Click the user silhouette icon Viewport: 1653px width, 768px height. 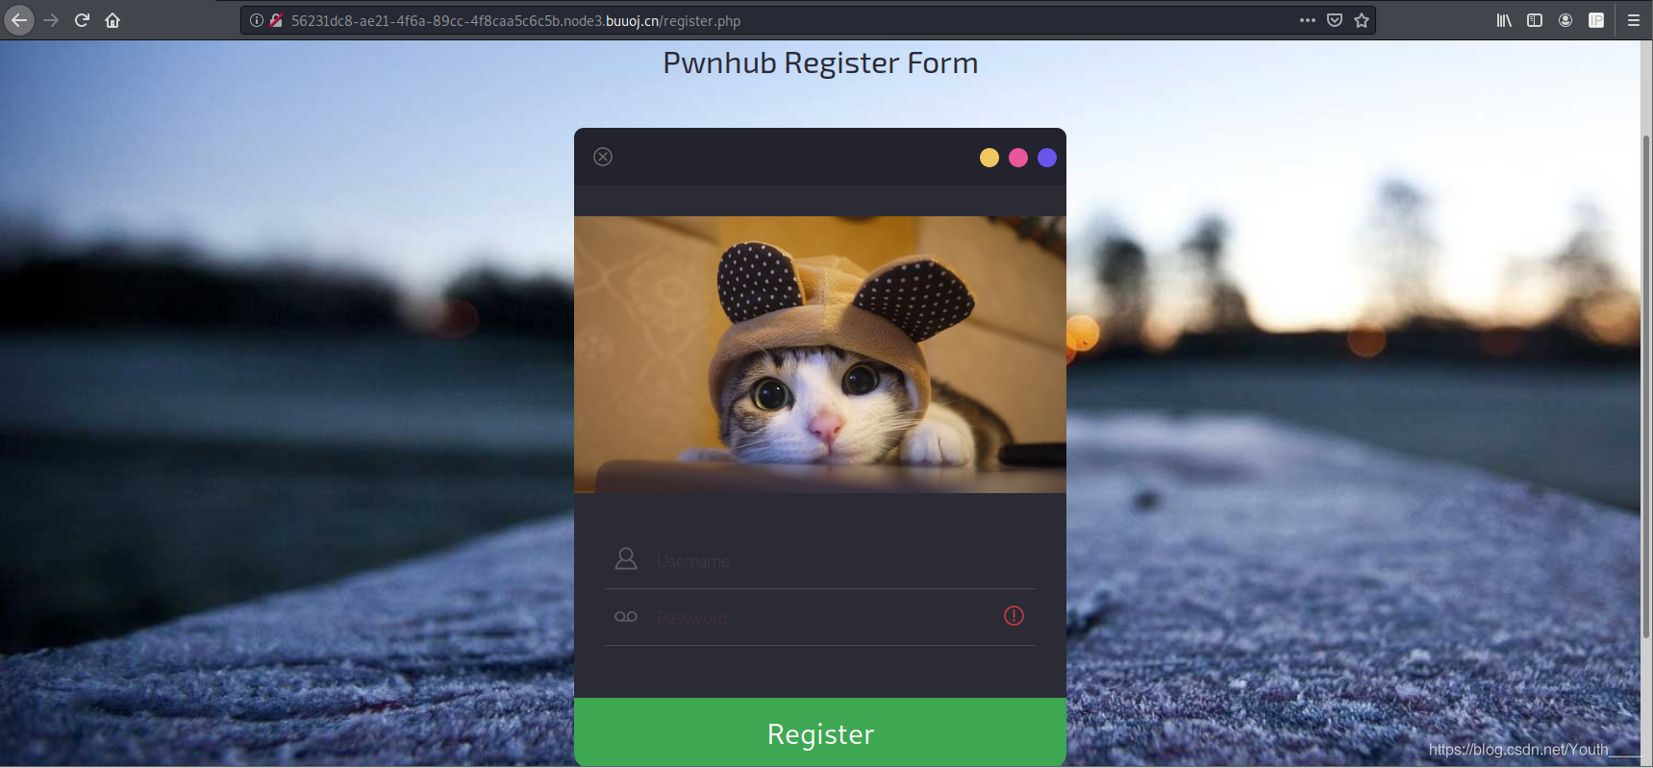click(x=626, y=558)
